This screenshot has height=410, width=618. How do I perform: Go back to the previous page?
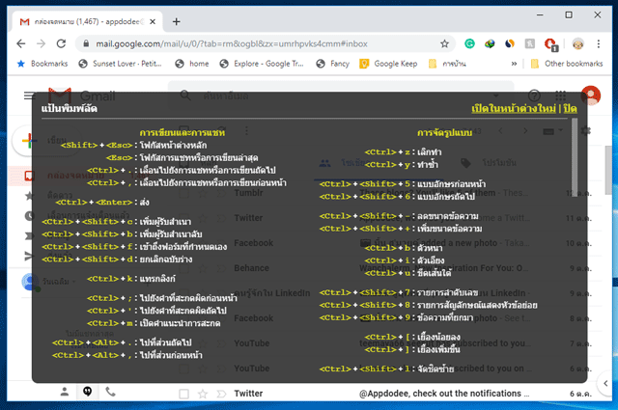point(21,43)
